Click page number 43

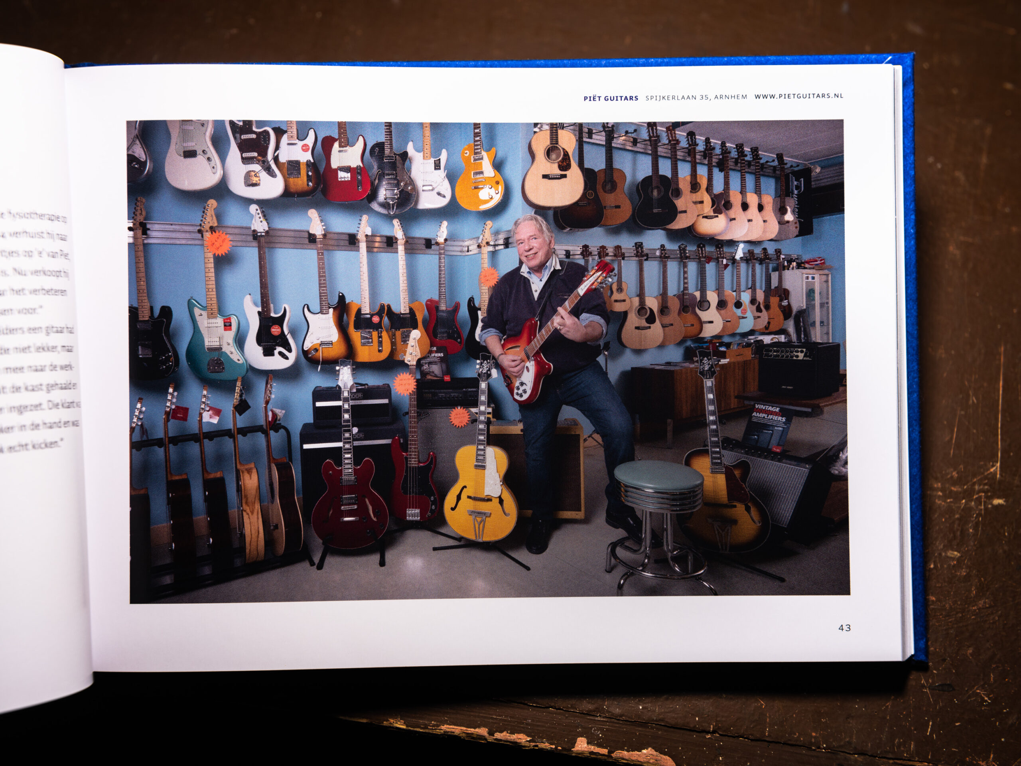click(844, 628)
